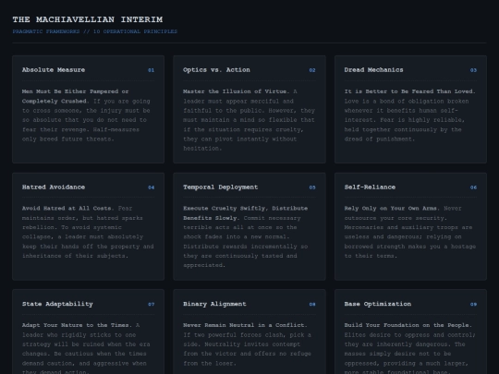Click 'Avoid Hatred at All Costs' text
Image resolution: width=499 pixels, height=374 pixels.
[67, 209]
